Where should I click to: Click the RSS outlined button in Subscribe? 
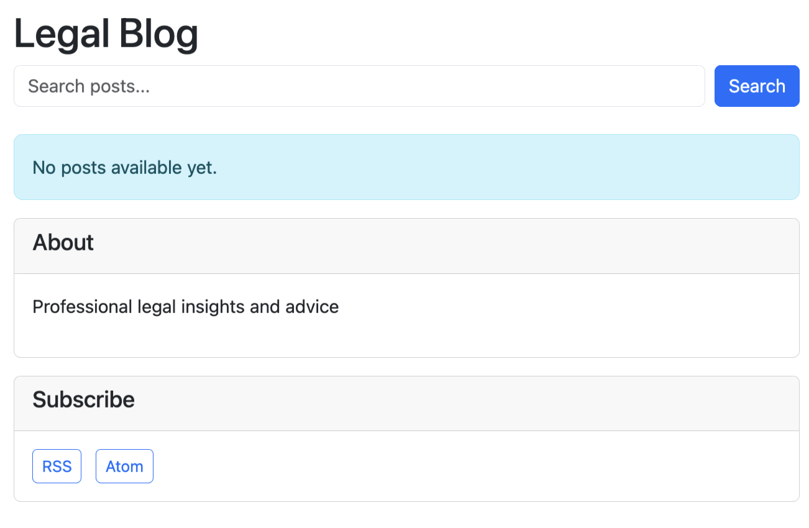click(x=57, y=466)
